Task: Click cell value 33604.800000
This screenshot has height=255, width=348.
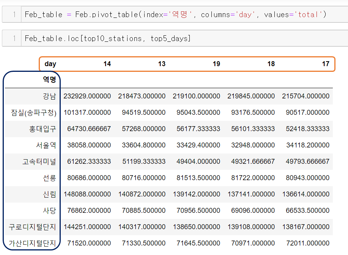Action: (x=143, y=145)
